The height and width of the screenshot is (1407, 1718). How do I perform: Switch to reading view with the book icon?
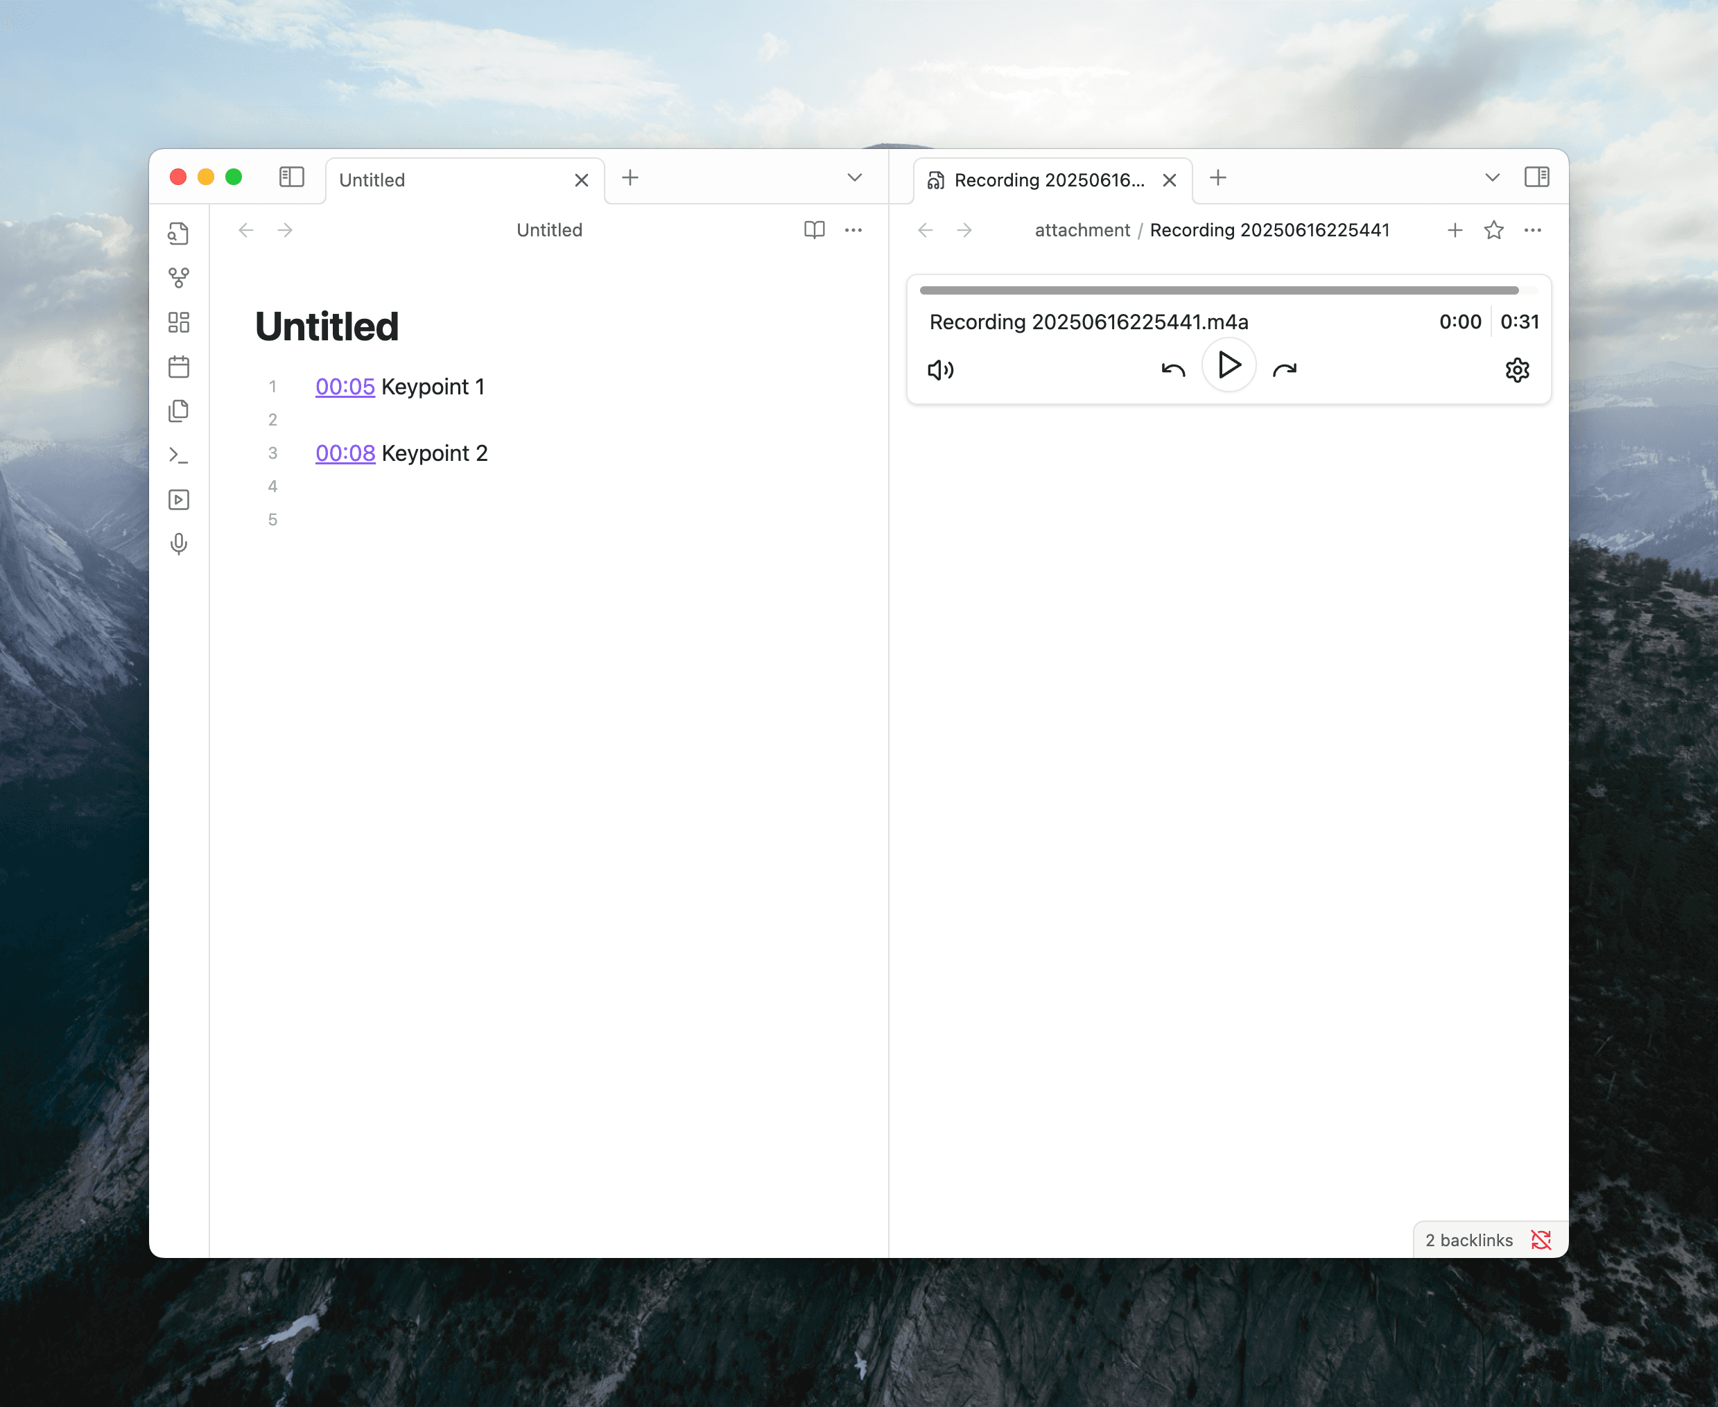click(x=814, y=230)
